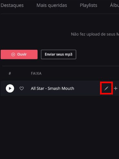Go to the Playlists tab
The image size is (119, 159).
[x=88, y=5]
